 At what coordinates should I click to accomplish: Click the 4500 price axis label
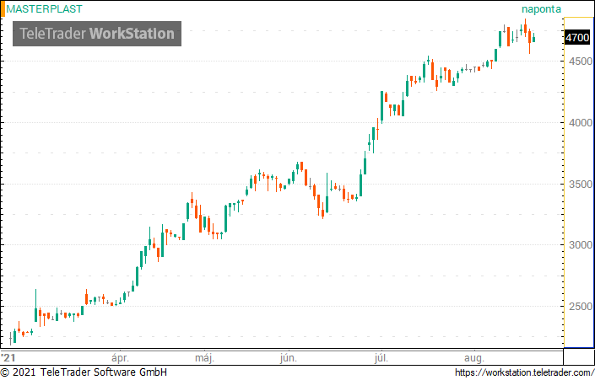coord(581,62)
